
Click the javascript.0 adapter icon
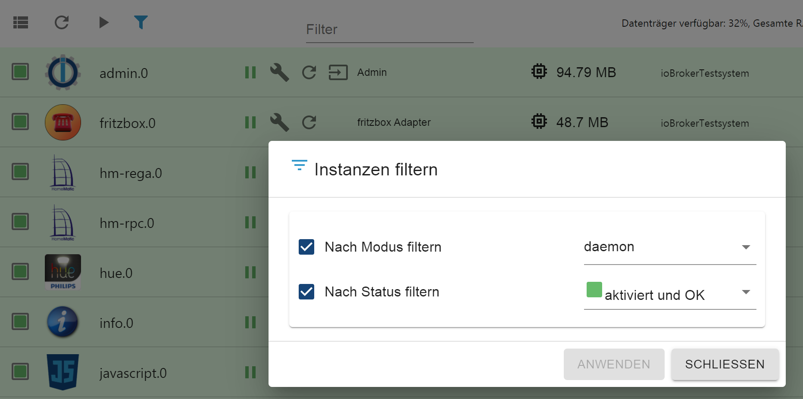click(62, 372)
